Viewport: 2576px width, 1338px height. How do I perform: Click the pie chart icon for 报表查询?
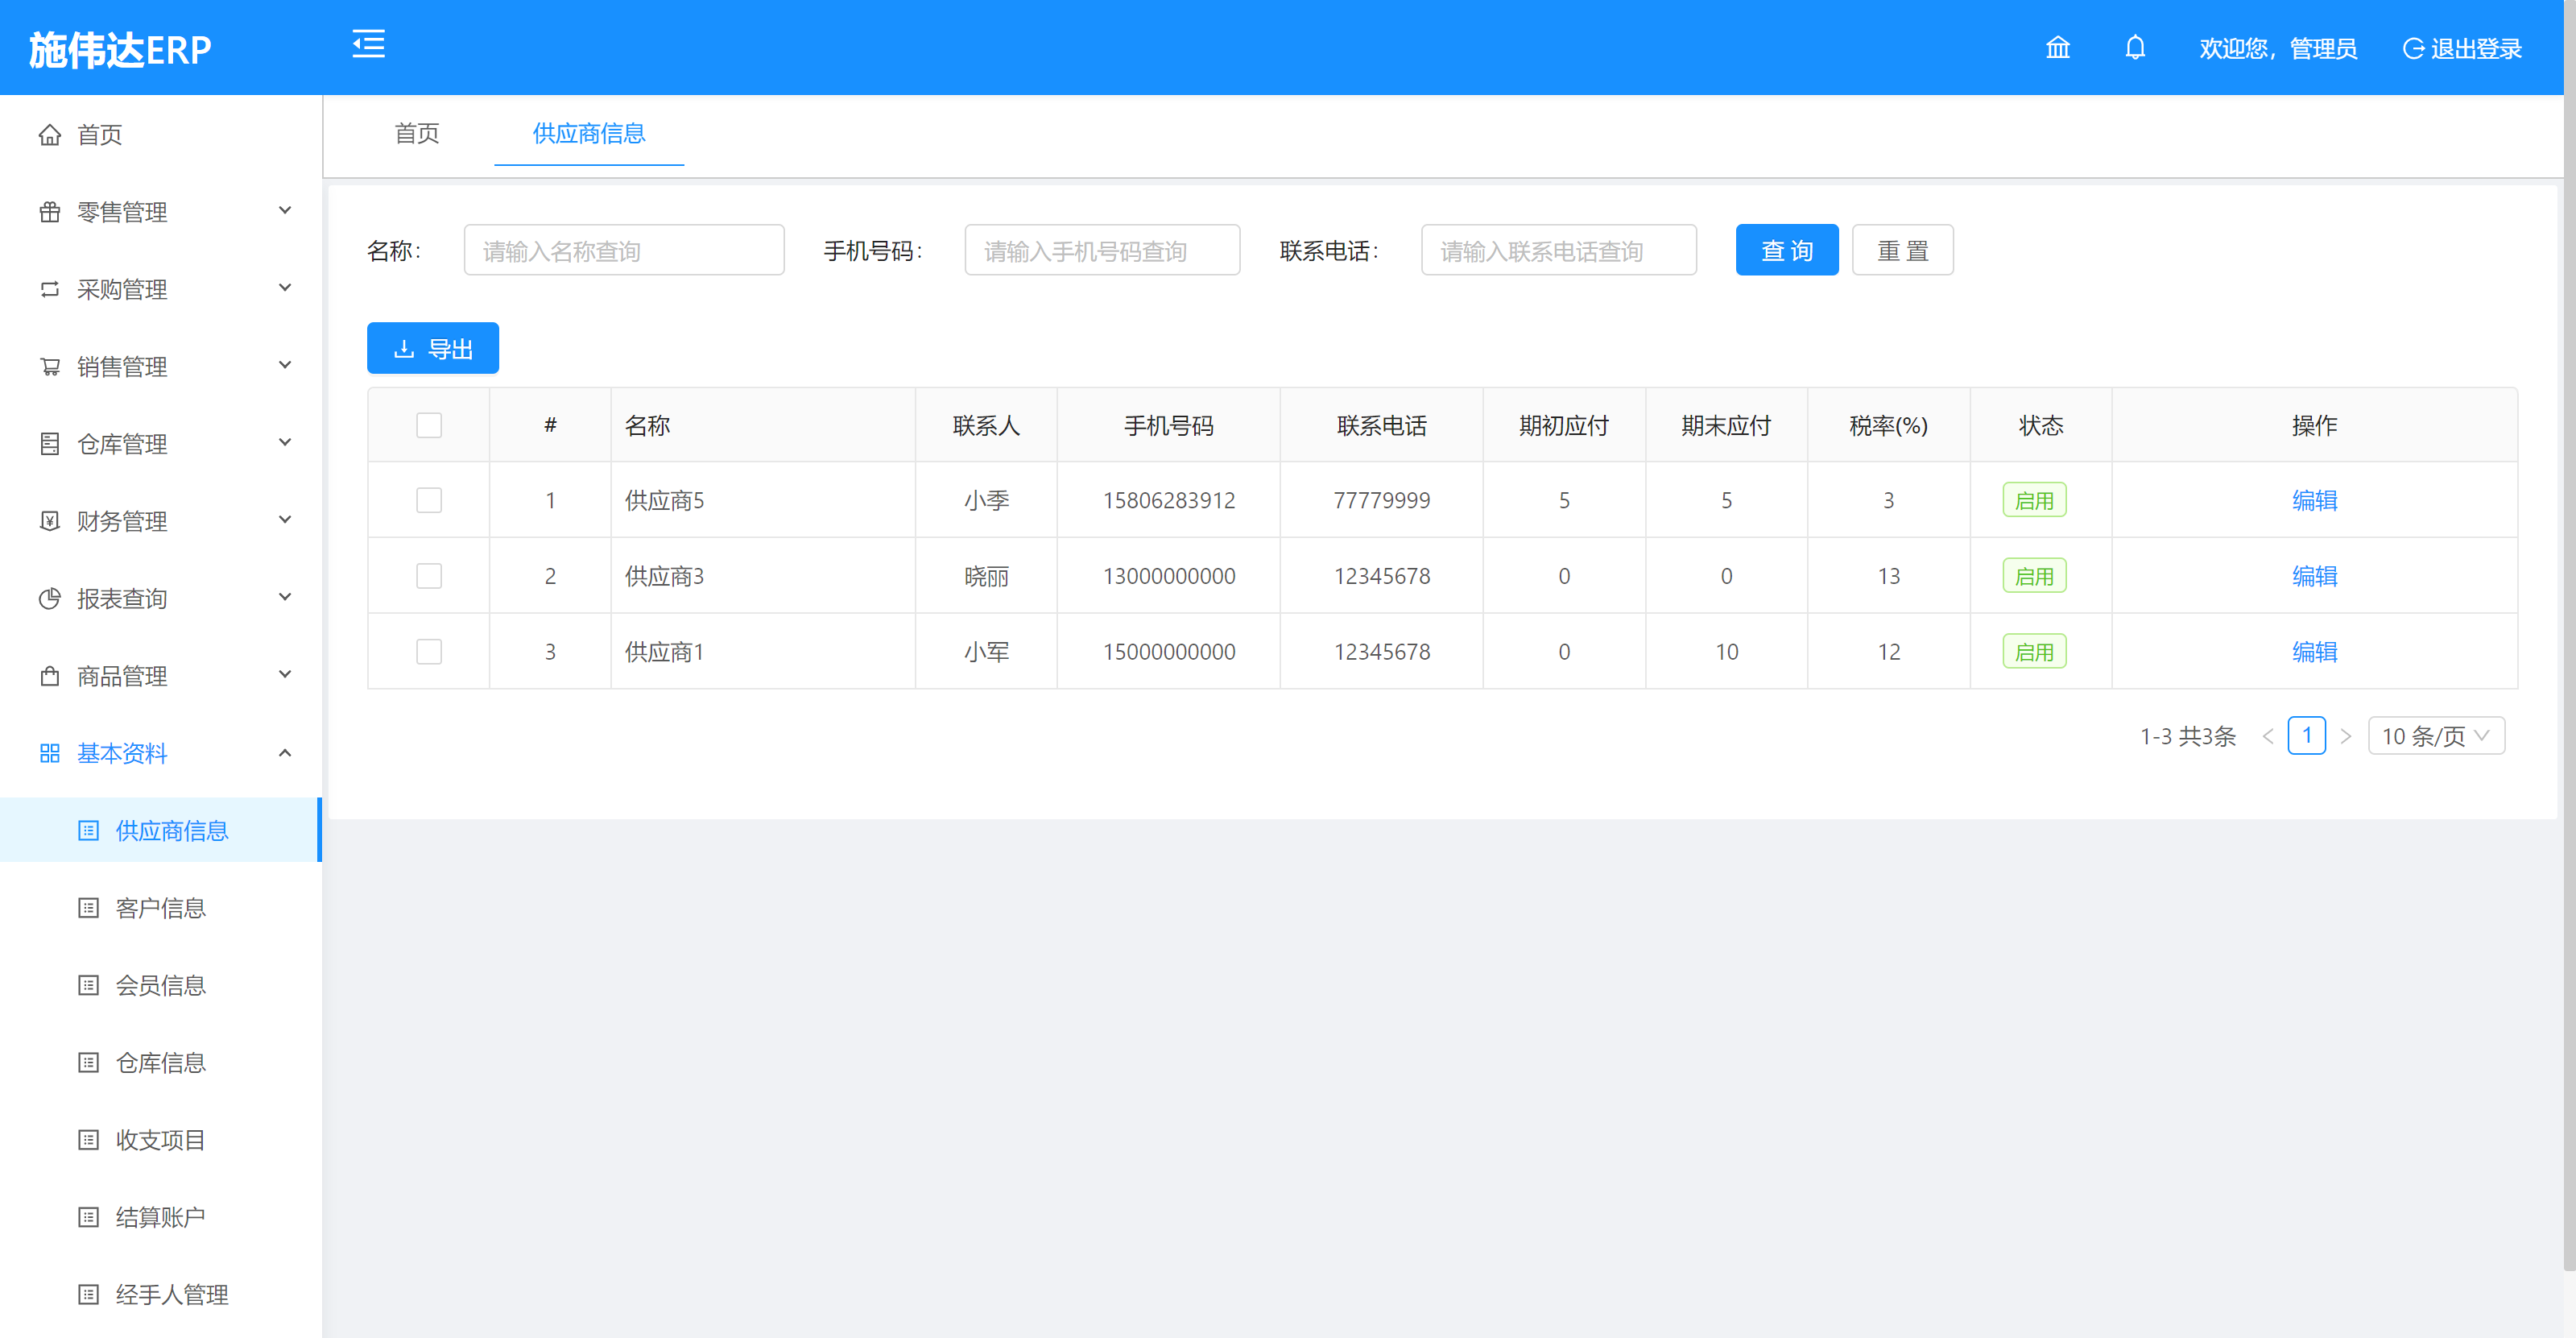click(x=50, y=599)
